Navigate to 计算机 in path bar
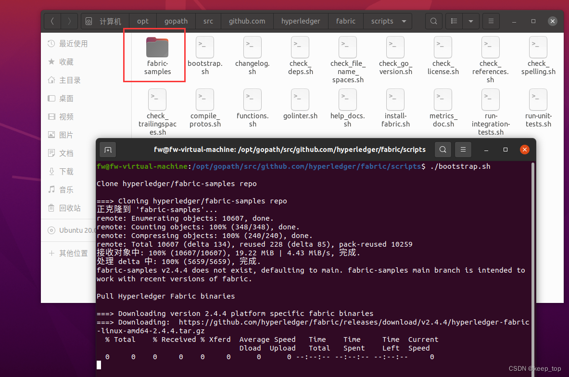Image resolution: width=569 pixels, height=377 pixels. click(105, 21)
